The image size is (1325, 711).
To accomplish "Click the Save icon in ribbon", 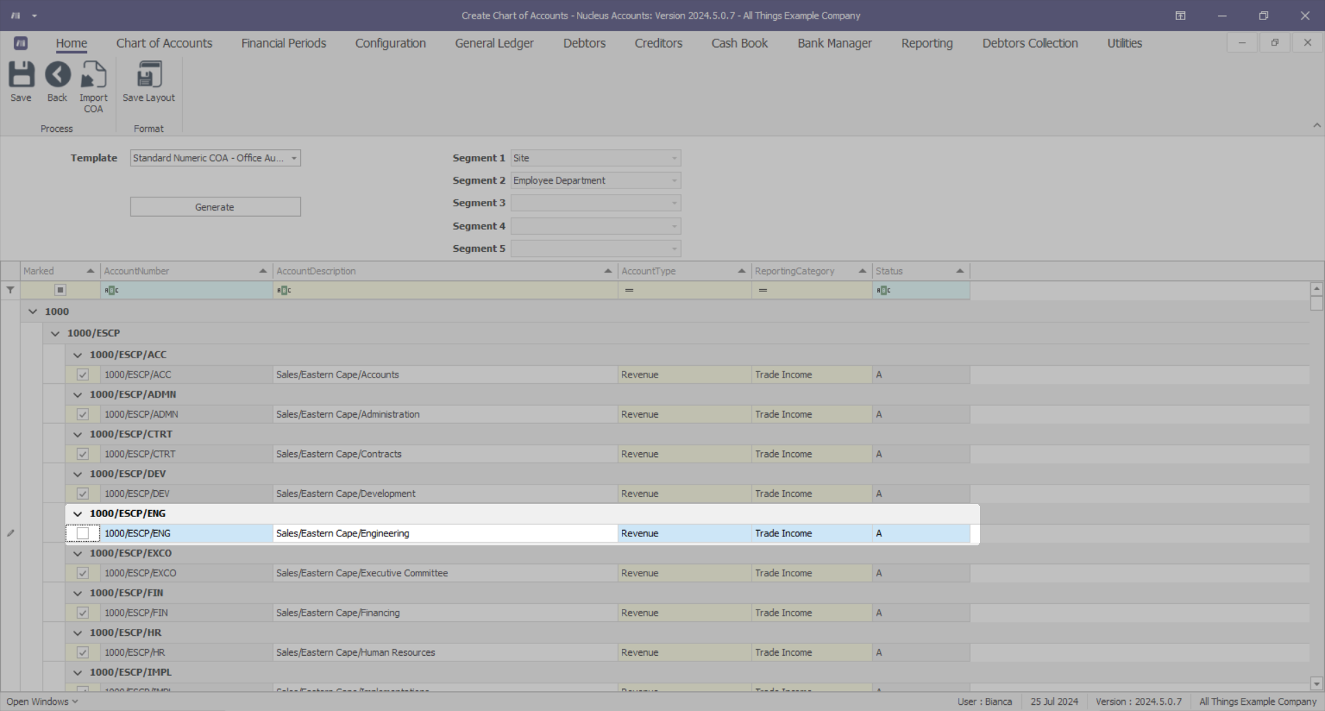I will (21, 75).
